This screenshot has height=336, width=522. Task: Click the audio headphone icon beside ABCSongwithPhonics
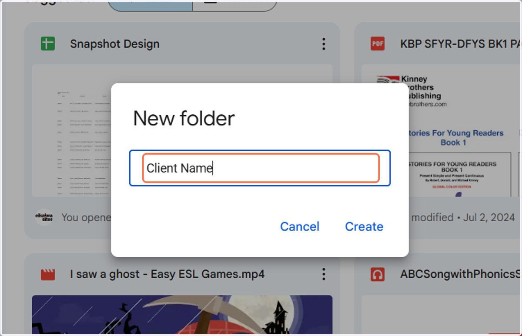[x=378, y=274]
